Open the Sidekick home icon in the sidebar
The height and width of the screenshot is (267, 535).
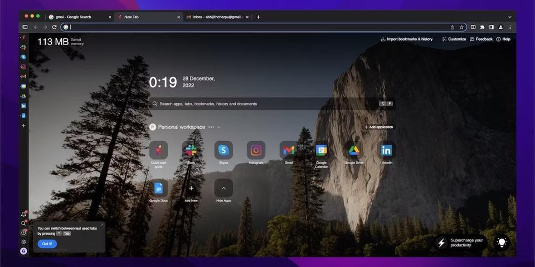(23, 37)
